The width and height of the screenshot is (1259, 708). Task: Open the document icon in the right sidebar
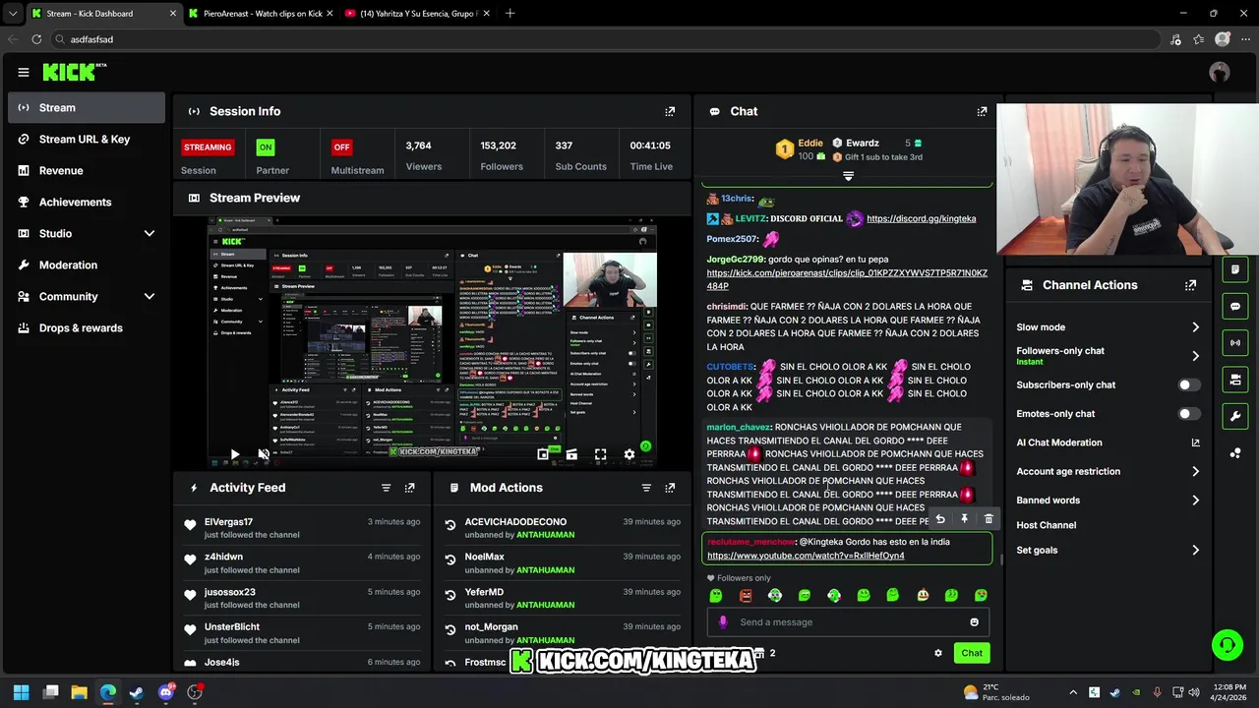coord(1235,269)
